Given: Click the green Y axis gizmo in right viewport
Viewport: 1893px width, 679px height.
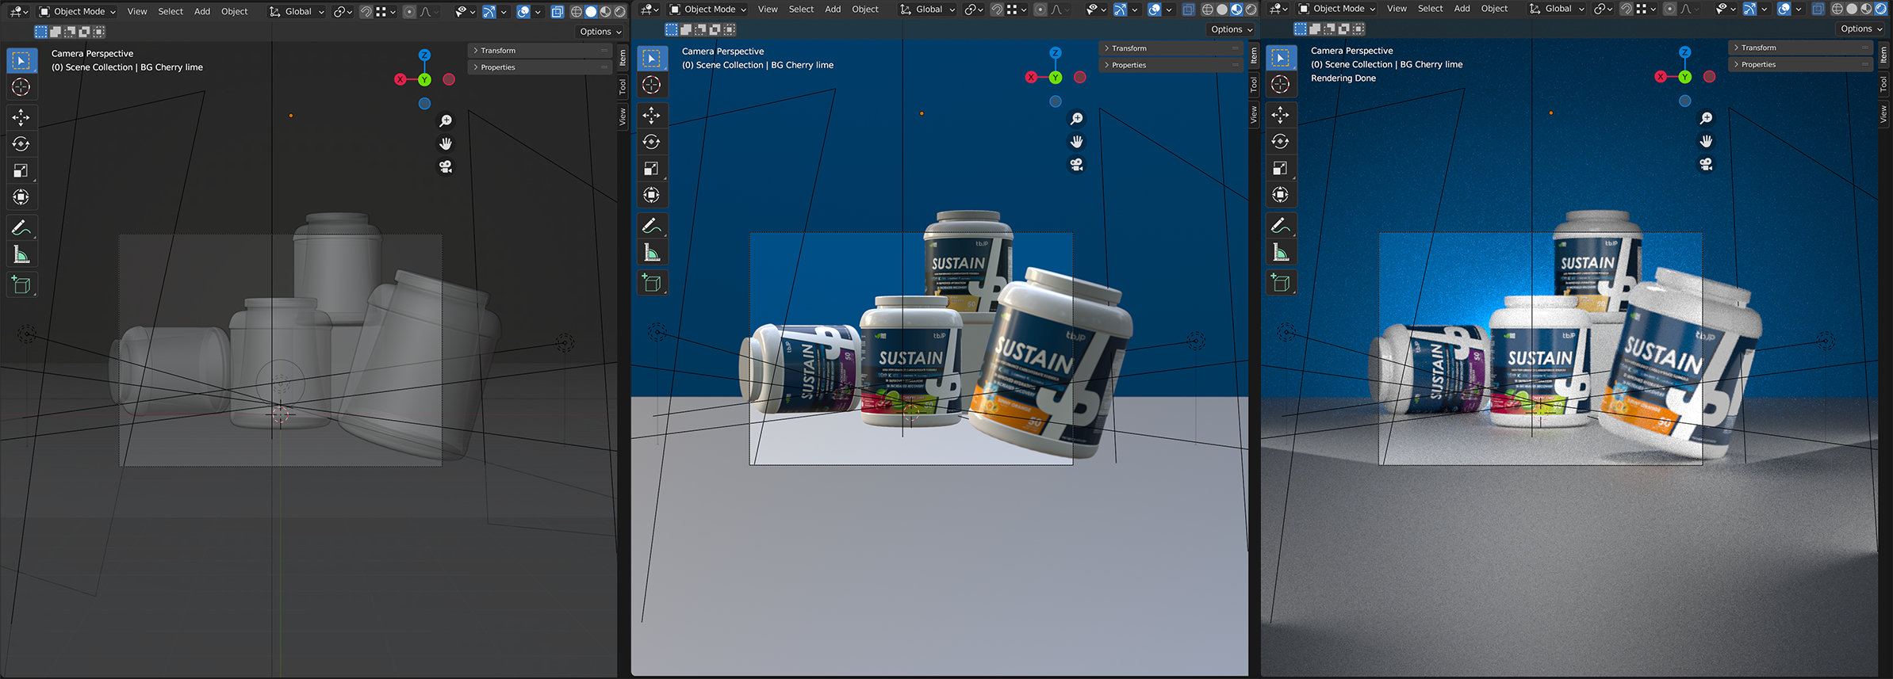Looking at the screenshot, I should [1685, 77].
